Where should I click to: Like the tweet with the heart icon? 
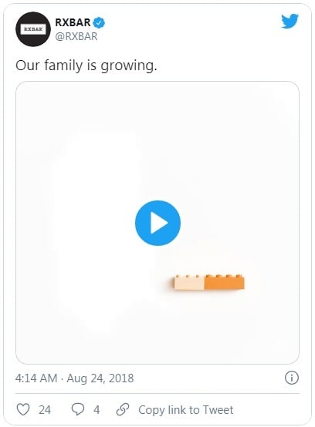click(23, 409)
